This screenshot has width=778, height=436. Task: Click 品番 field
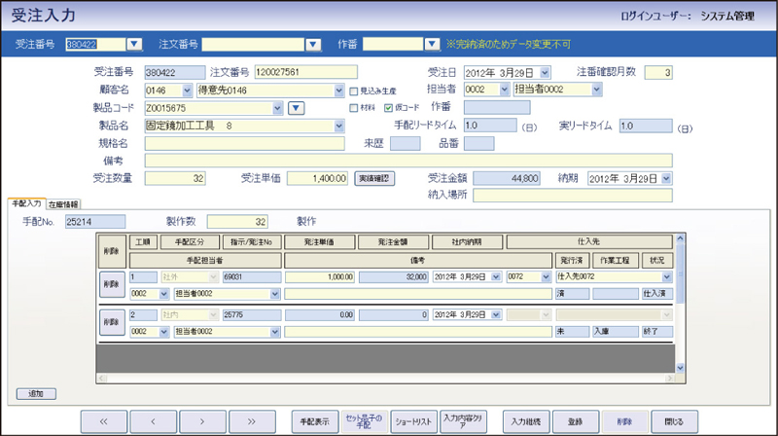tap(478, 143)
